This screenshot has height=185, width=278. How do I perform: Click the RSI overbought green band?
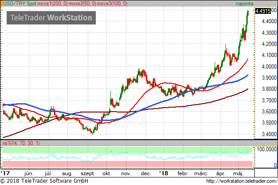click(x=127, y=150)
